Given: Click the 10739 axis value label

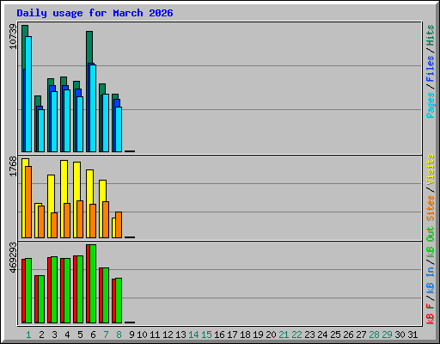Looking at the screenshot, I should [x=13, y=36].
